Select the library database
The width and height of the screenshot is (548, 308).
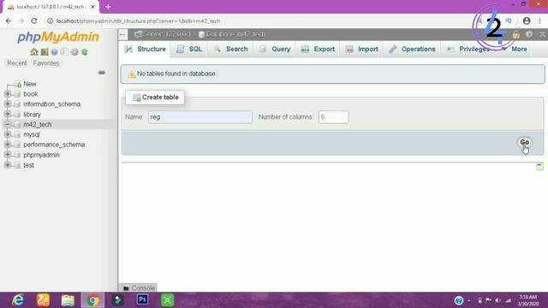point(33,114)
